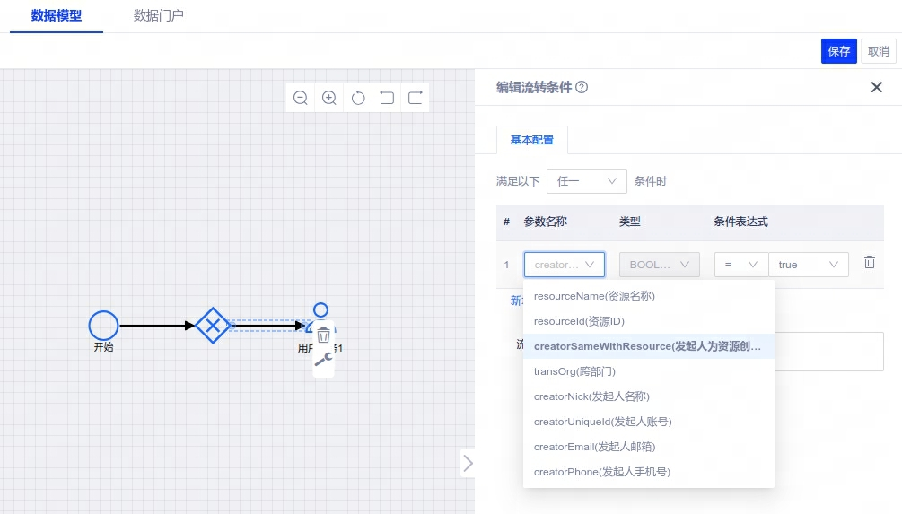Image resolution: width=902 pixels, height=514 pixels.
Task: Collapse the side panel with arrow handle
Action: pyautogui.click(x=467, y=463)
